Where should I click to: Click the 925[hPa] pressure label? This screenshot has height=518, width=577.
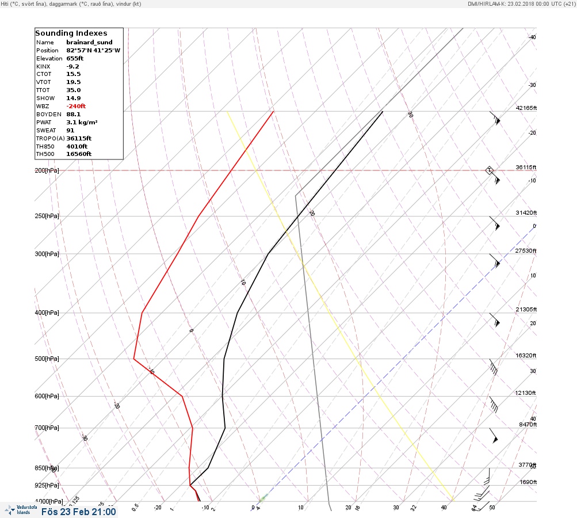coord(47,485)
